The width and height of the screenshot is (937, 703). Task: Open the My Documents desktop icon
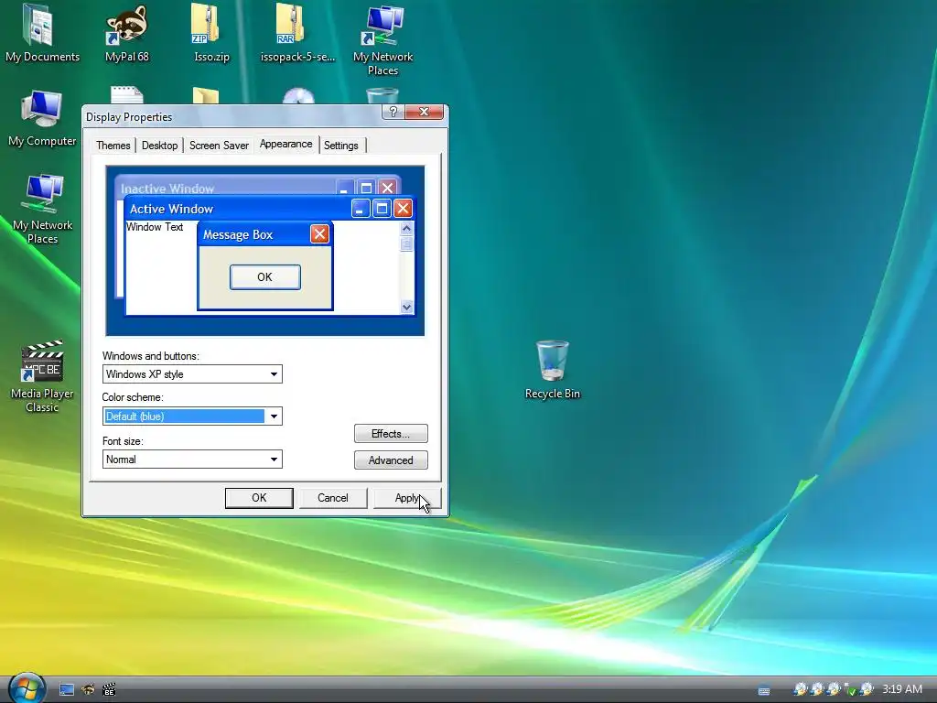[x=42, y=33]
